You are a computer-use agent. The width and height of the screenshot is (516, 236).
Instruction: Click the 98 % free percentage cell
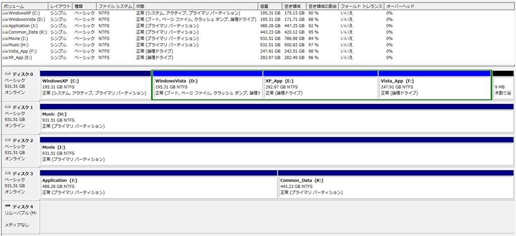(313, 51)
